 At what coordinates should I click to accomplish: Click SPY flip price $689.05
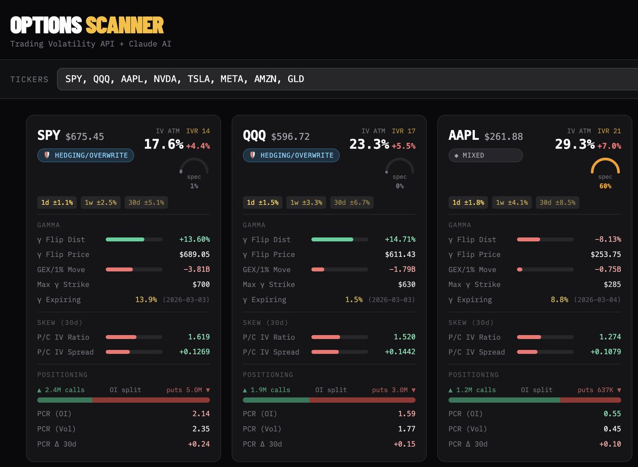pos(195,254)
